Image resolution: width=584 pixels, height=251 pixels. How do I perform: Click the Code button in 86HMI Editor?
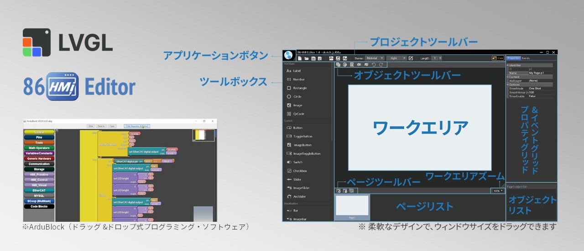[498, 58]
